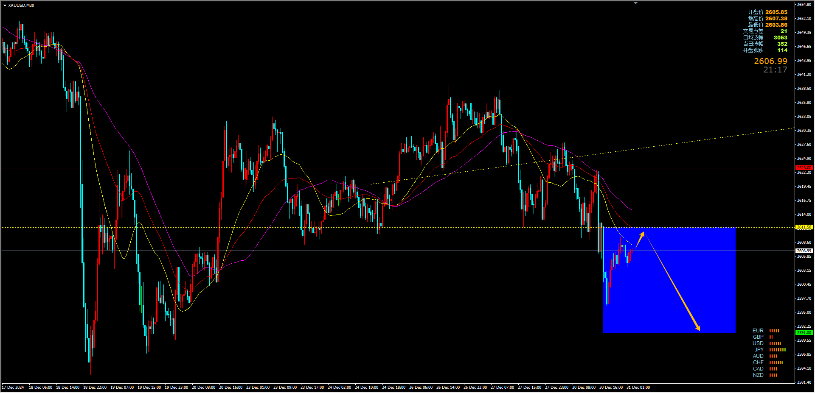Click the CAD strength label
This screenshot has width=815, height=393.
[x=758, y=369]
